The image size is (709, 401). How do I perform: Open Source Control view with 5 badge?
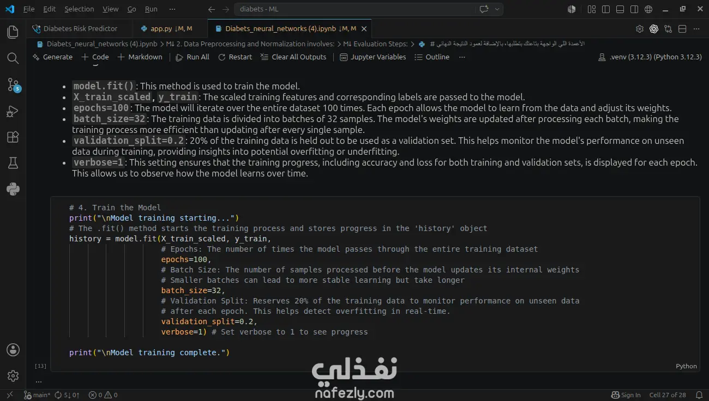(x=13, y=84)
